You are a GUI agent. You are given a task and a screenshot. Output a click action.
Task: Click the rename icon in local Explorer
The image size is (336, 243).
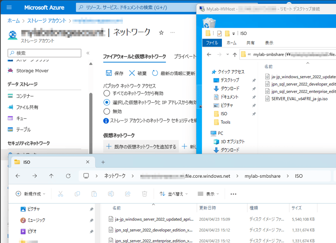click(x=111, y=194)
